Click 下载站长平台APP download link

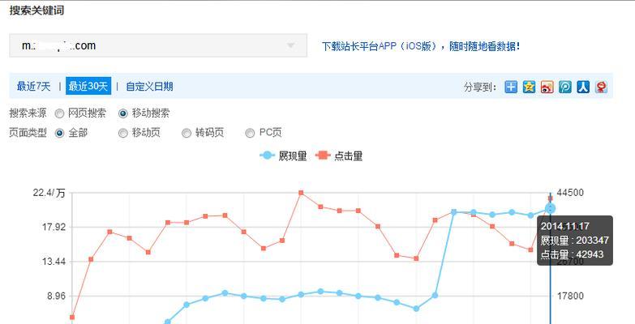(x=420, y=46)
